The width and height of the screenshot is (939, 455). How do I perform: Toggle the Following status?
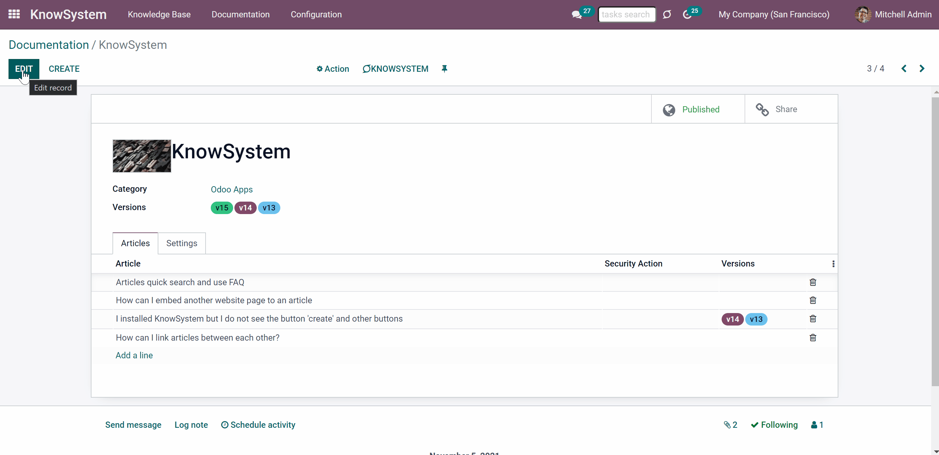[774, 425]
